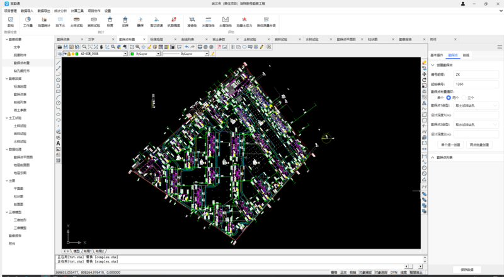Switch to the 数据导入 ribbon tab

(27, 11)
